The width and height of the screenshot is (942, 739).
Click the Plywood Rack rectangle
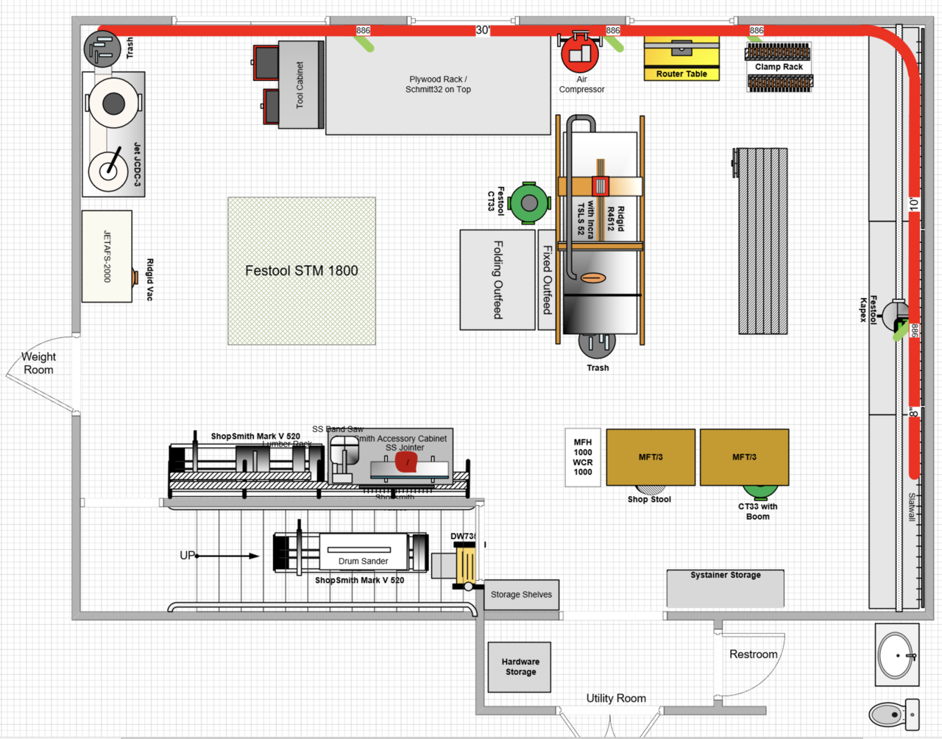point(438,85)
